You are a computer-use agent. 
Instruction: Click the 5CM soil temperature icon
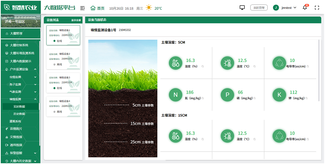coord(227,63)
